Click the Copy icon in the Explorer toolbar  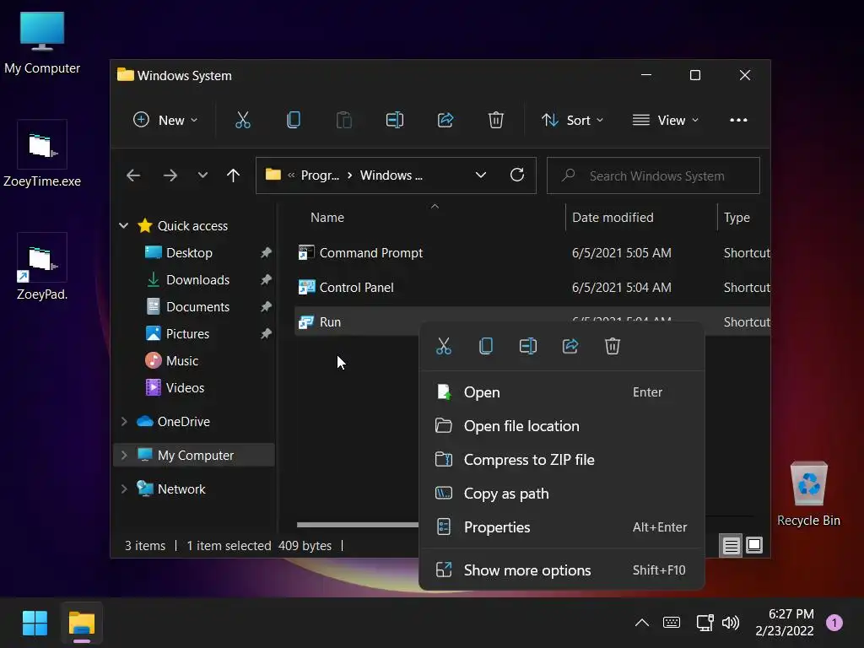tap(293, 120)
